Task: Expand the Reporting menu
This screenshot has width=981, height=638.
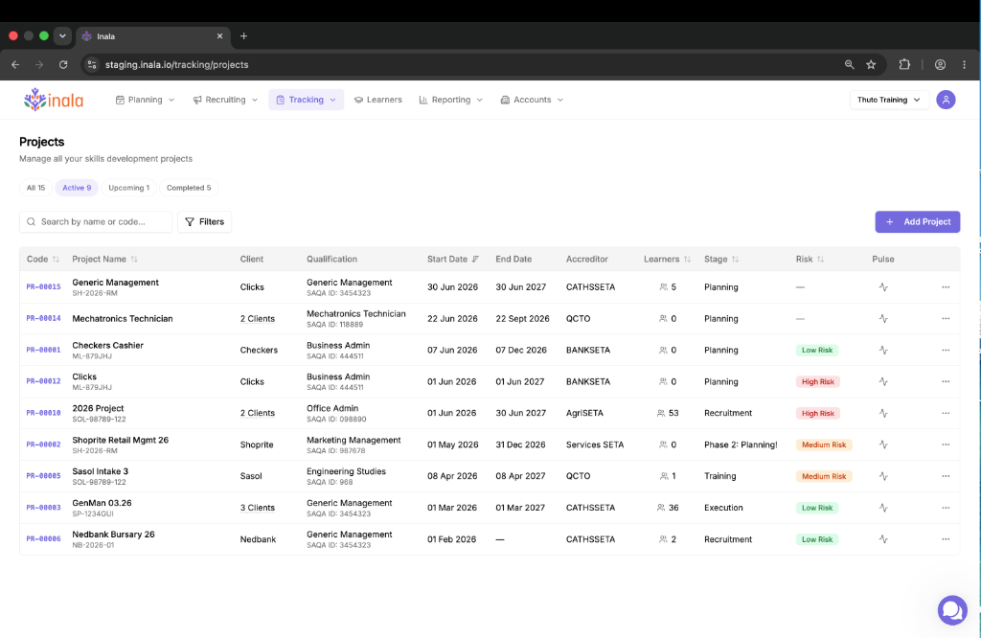Action: [450, 100]
